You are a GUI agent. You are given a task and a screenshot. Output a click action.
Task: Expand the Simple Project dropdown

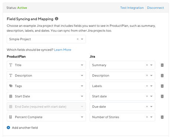(82, 39)
